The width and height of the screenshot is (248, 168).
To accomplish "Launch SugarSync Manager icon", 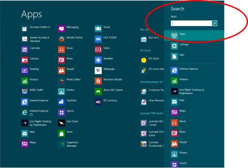I will click(62, 144).
